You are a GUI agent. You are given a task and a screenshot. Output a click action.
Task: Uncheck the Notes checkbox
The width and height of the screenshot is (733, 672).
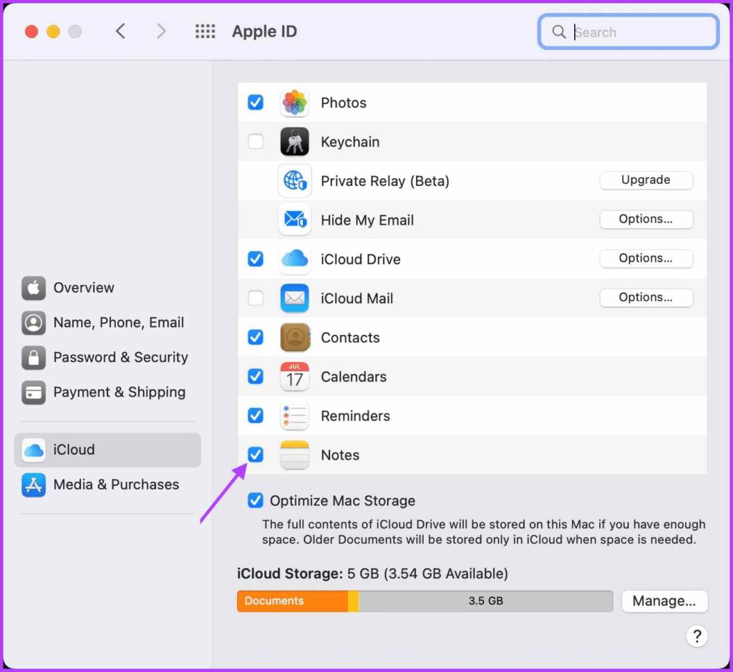point(256,454)
